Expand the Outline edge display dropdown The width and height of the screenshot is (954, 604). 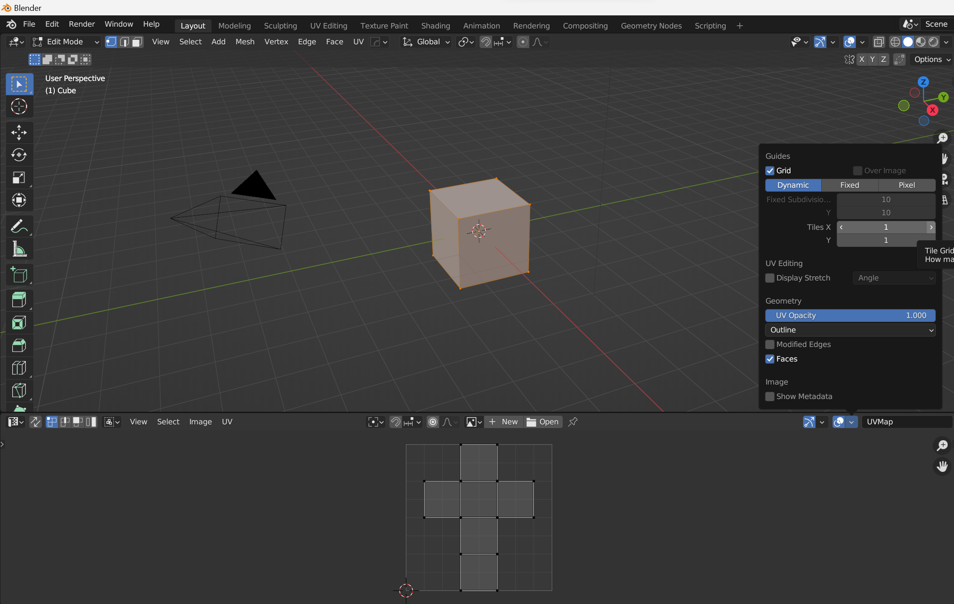pos(850,330)
